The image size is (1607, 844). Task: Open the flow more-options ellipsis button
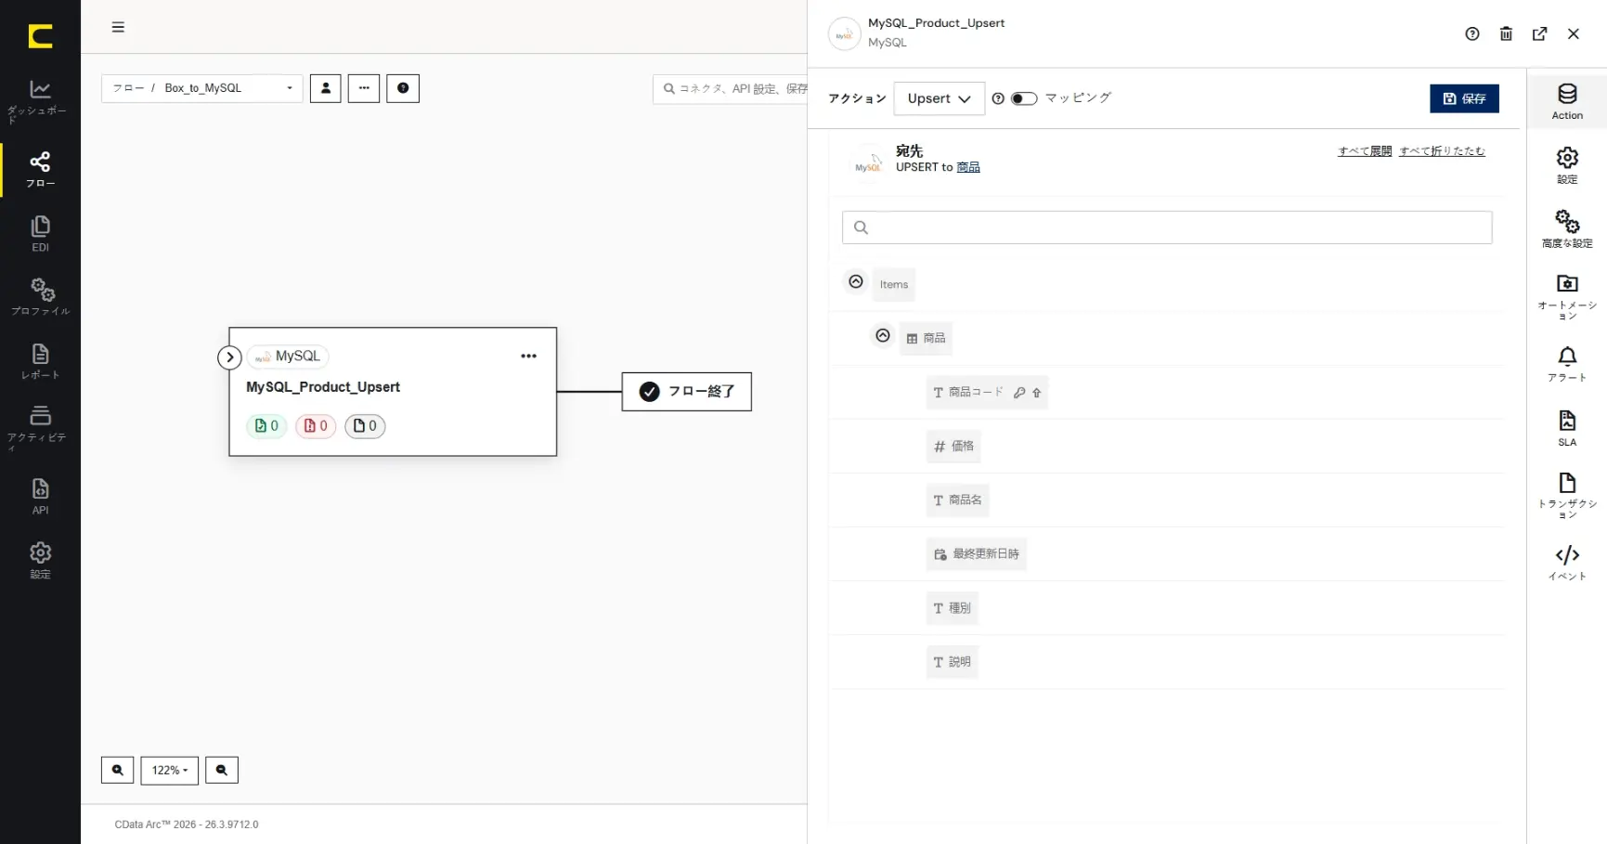(x=364, y=88)
